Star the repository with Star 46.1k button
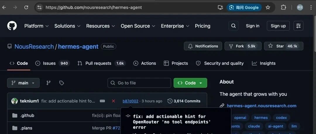 click(x=284, y=46)
